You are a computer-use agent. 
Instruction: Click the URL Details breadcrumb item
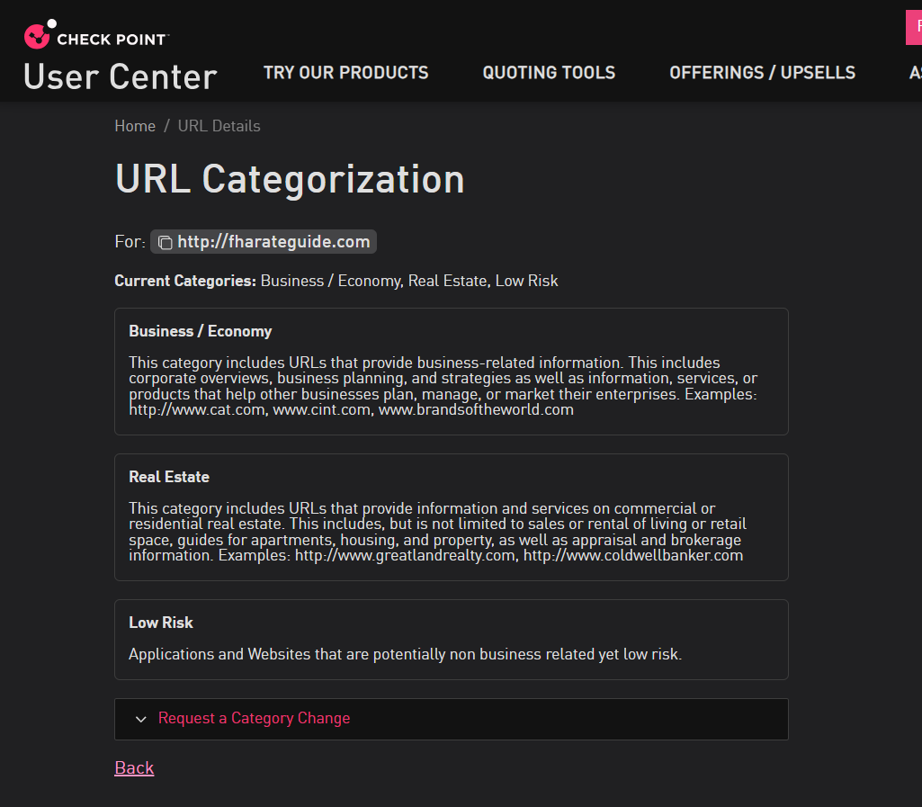tap(219, 126)
